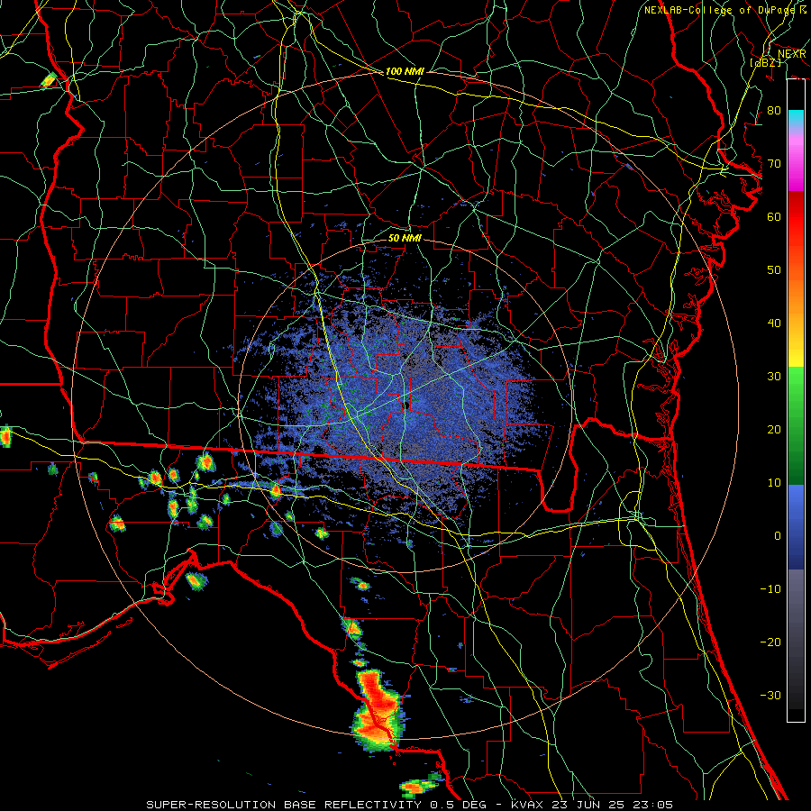The width and height of the screenshot is (811, 811).
Task: Click the "SUPER-RESOLUTION BASE REFLECTIVITY 0.5 DEG" caption
Action: 316,805
